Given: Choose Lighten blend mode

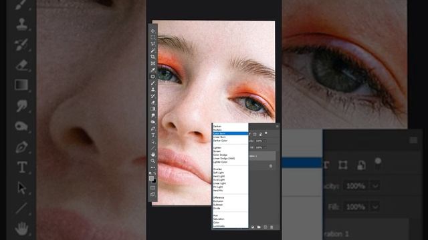Looking at the screenshot, I should point(217,148).
